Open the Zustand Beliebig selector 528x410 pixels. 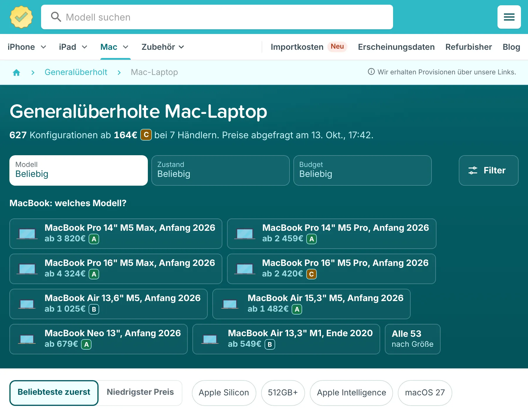pos(221,170)
